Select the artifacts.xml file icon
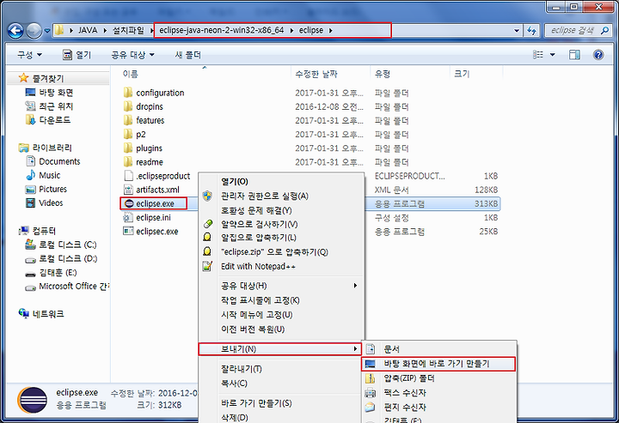Viewport: 619px width, 423px height. (128, 190)
